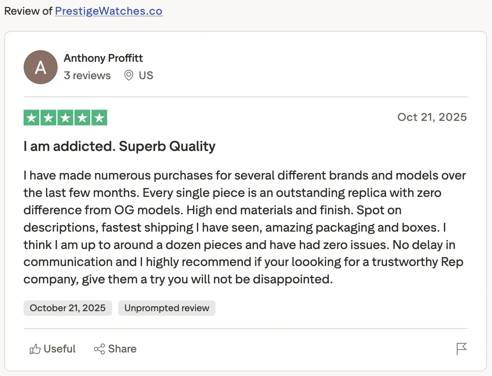Click the fifth green rating star
The image size is (492, 376).
pyautogui.click(x=99, y=118)
